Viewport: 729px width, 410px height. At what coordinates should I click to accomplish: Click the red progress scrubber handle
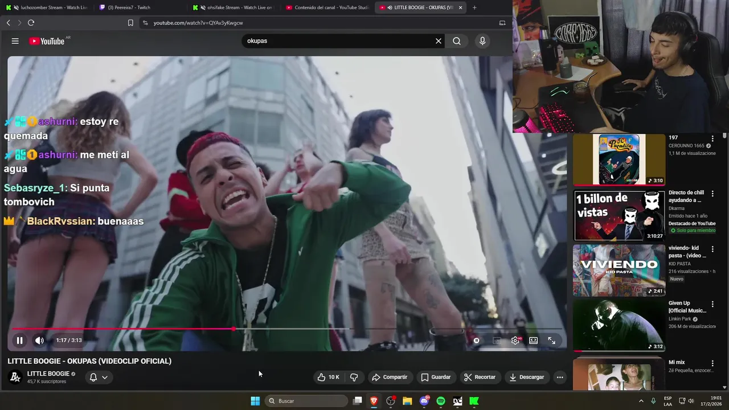coord(234,329)
